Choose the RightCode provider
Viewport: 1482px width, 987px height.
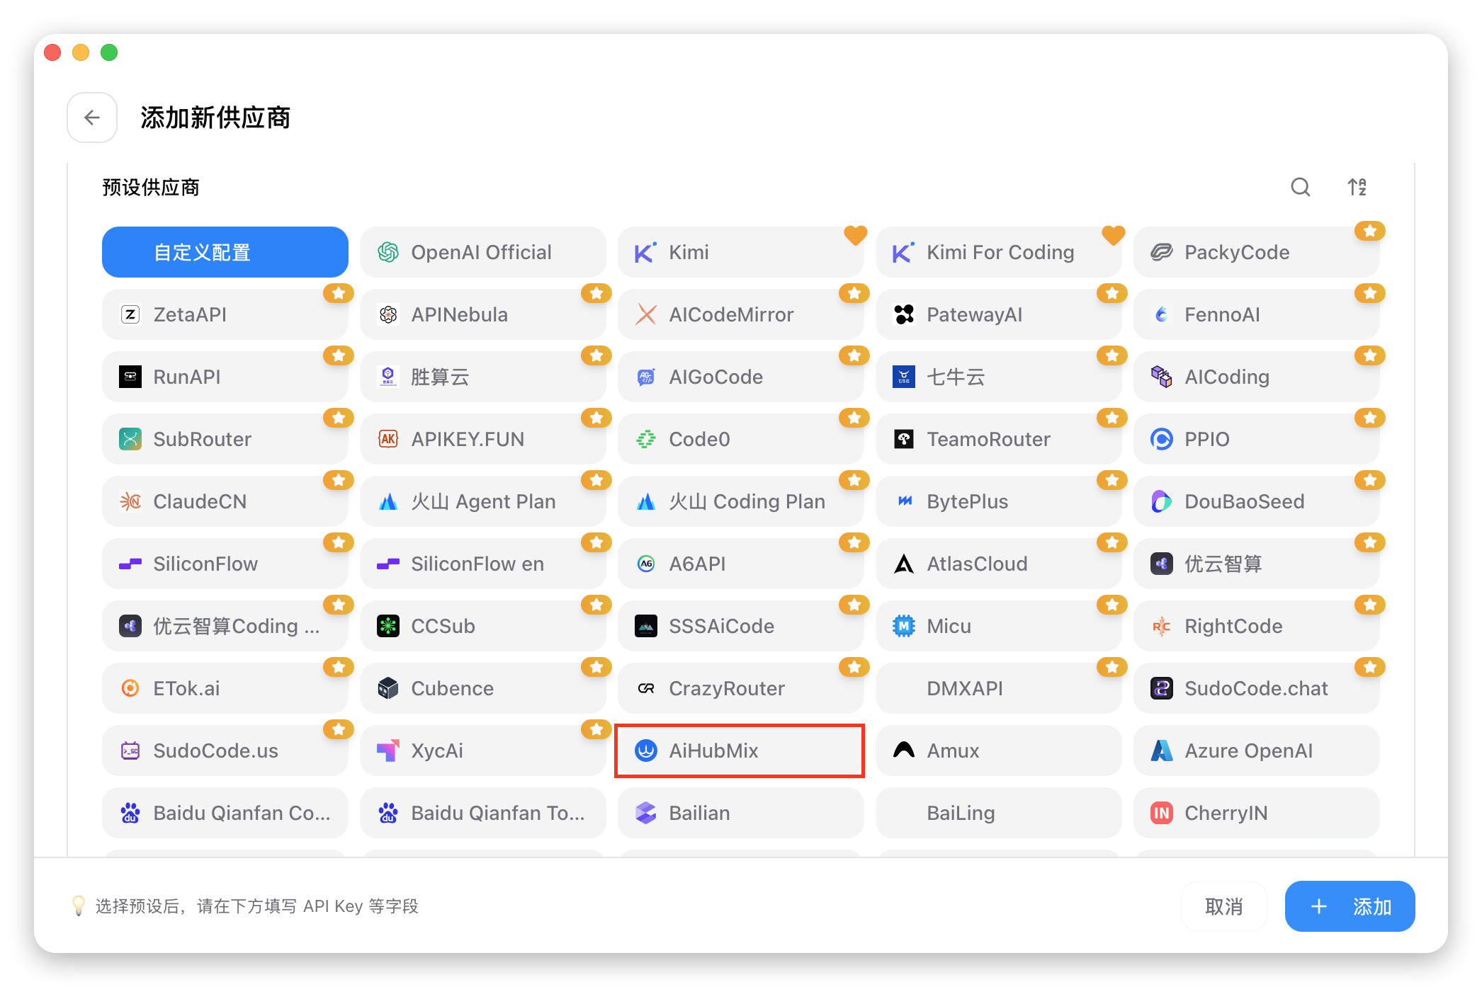(1256, 626)
